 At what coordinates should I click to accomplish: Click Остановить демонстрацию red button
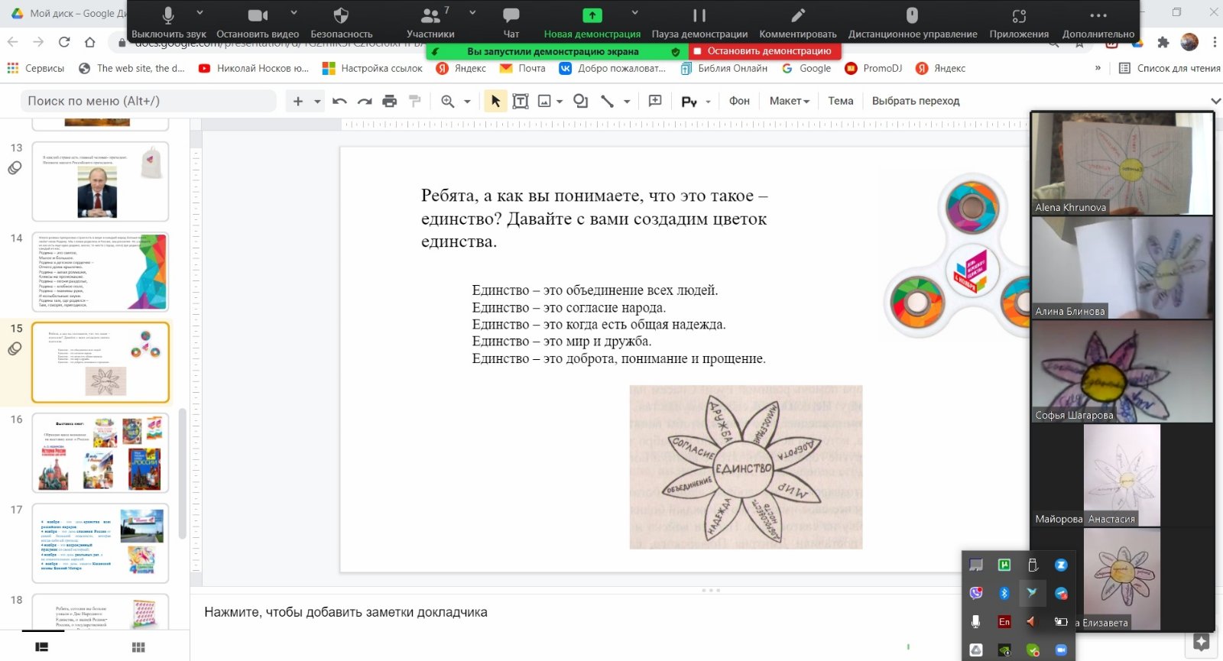[765, 51]
